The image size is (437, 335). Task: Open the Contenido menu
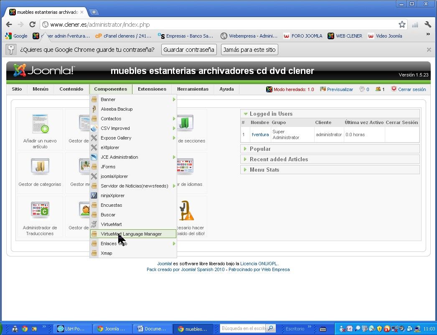point(71,89)
